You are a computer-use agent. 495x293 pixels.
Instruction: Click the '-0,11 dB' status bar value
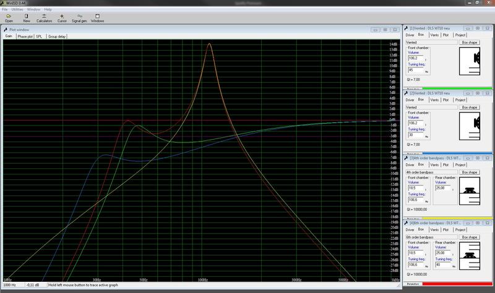[33, 285]
